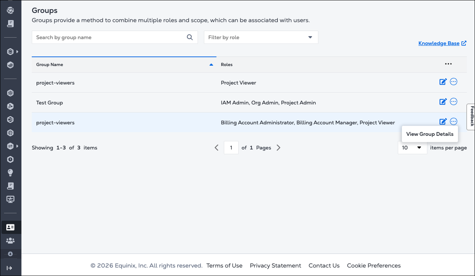Screen dimensions: 475x276
Task: Open the items per page dropdown
Action: click(x=412, y=148)
